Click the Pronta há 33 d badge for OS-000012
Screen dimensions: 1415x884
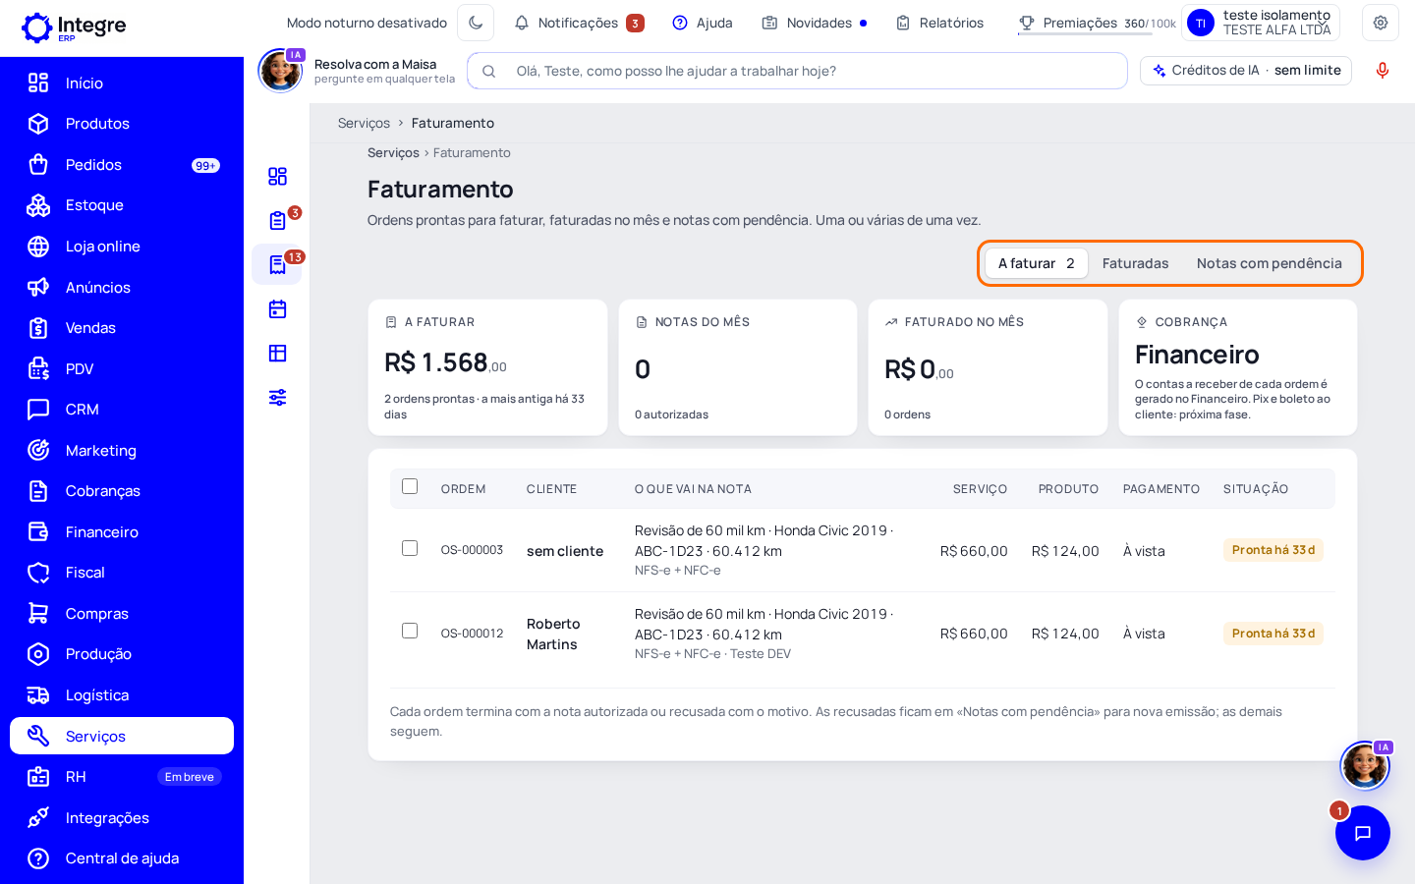(1273, 634)
